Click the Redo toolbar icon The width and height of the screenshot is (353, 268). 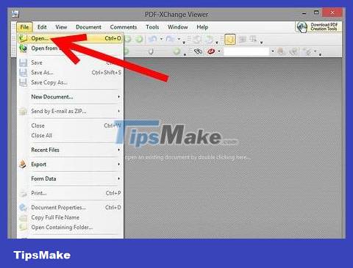click(170, 39)
